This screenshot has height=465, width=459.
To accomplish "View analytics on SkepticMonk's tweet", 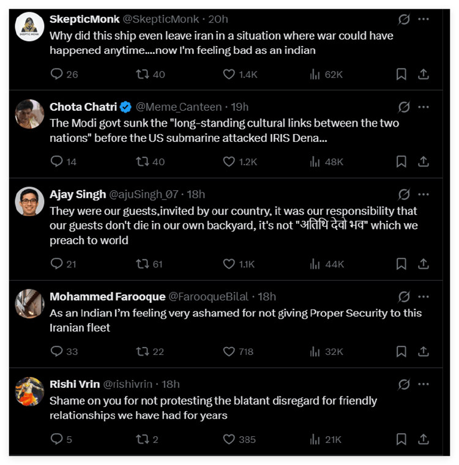I will pos(315,74).
